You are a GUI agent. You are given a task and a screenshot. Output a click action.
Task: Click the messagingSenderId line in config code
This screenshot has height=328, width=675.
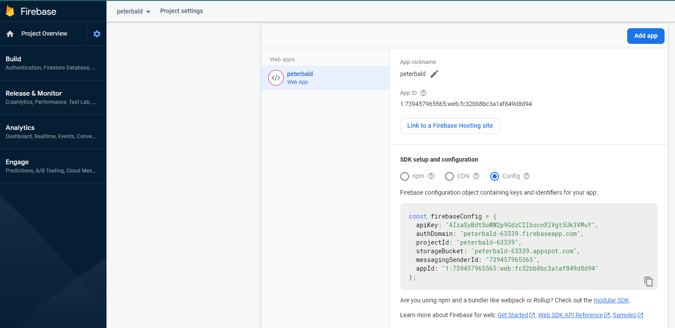pyautogui.click(x=478, y=260)
